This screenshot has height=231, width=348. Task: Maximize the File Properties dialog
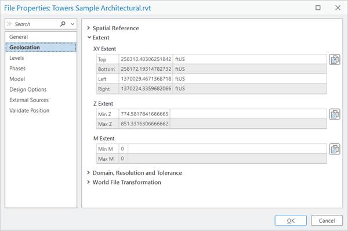(318, 8)
